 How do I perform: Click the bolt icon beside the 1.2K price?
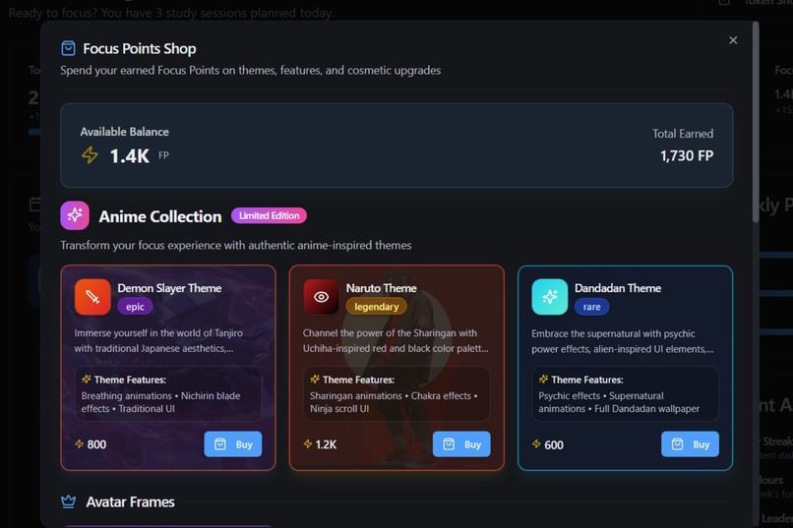click(x=308, y=444)
